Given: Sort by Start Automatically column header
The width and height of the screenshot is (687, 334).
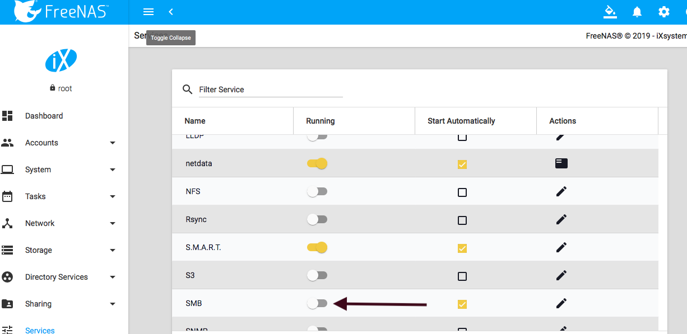Looking at the screenshot, I should click(x=461, y=121).
